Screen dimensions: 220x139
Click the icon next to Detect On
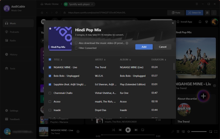pos(207,13)
